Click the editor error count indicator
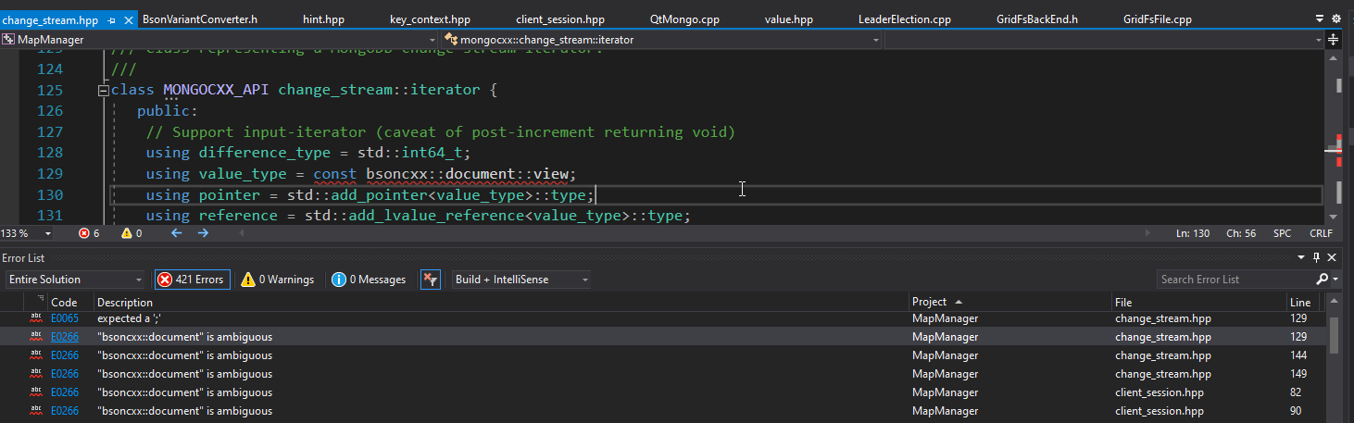 pos(90,233)
